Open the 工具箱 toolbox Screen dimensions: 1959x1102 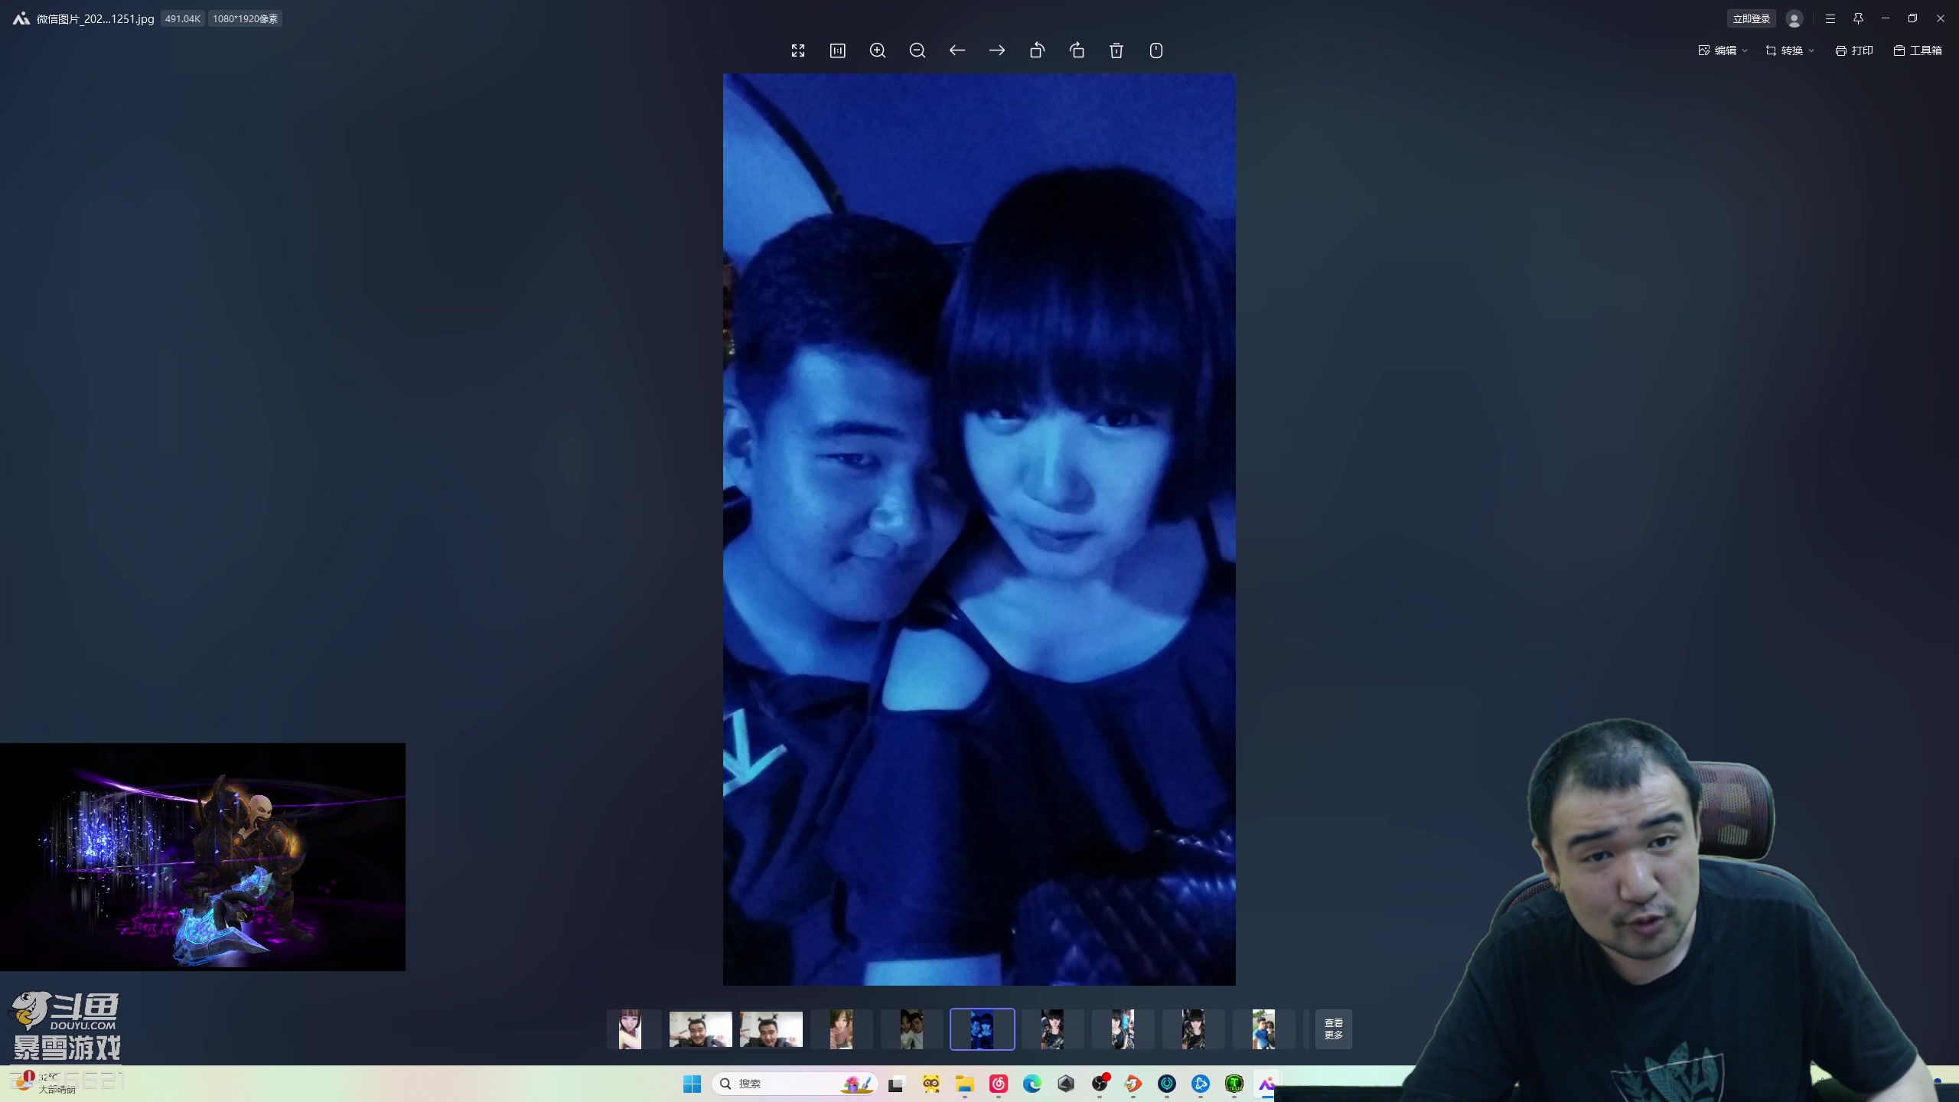[1918, 51]
